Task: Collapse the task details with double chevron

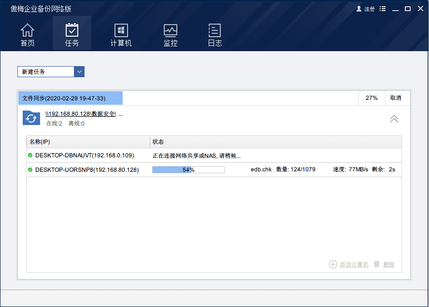Action: [x=394, y=119]
